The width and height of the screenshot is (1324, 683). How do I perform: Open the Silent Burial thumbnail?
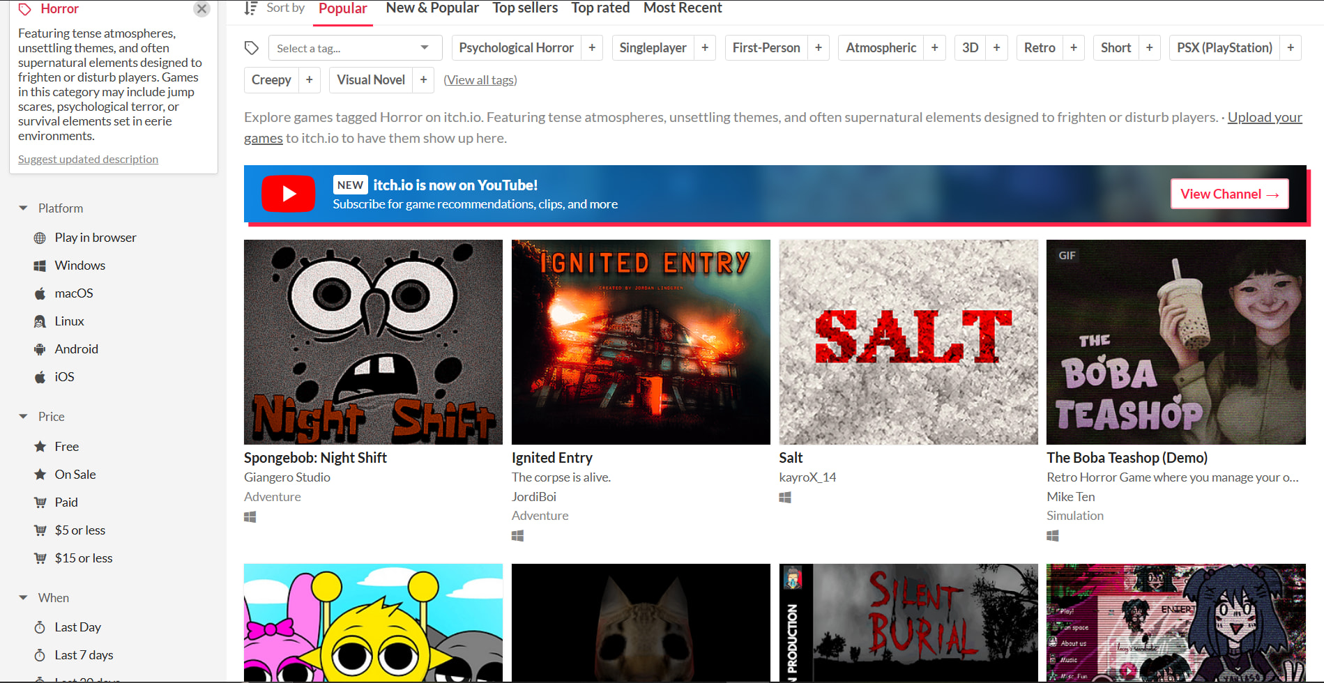click(908, 622)
